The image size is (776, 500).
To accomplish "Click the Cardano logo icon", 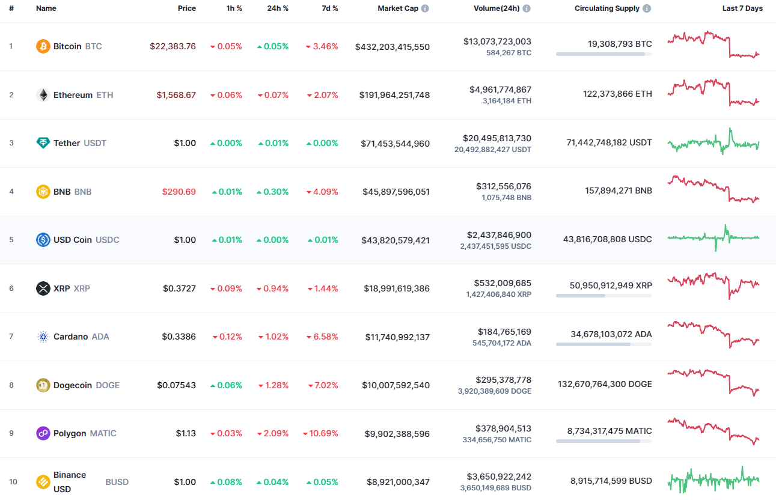I will pyautogui.click(x=41, y=337).
